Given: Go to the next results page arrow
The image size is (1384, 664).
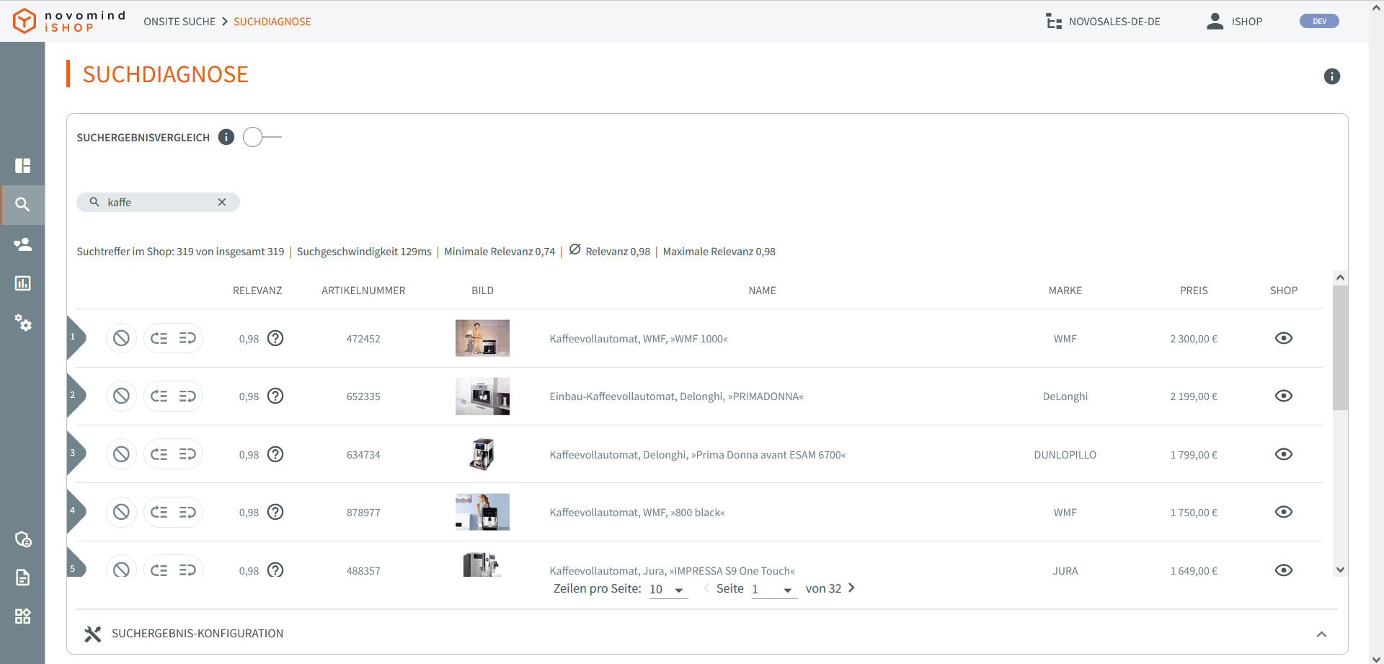Looking at the screenshot, I should pos(851,588).
